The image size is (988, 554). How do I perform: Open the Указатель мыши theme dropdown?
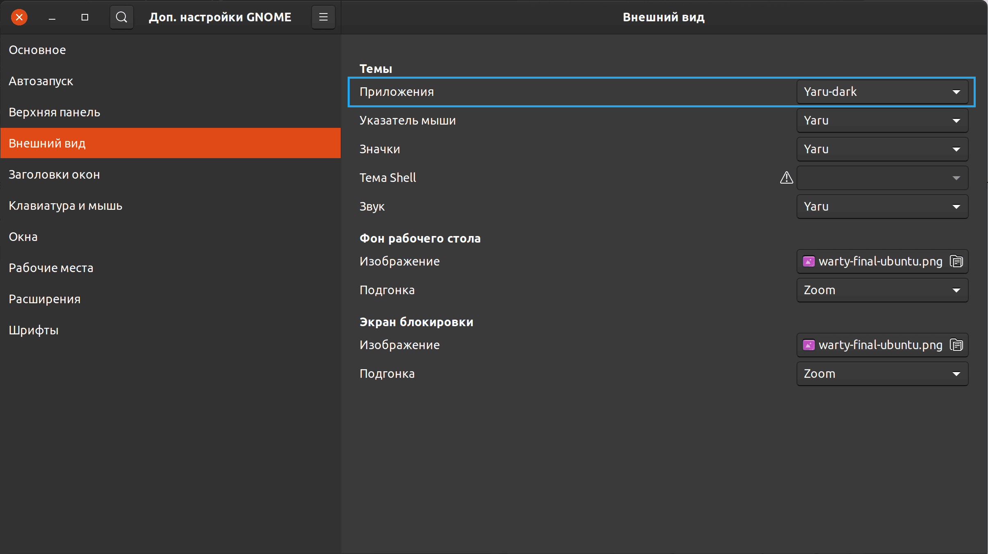pyautogui.click(x=882, y=120)
